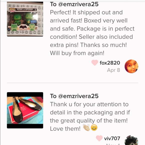Open viv707's profile avatar

click(131, 140)
